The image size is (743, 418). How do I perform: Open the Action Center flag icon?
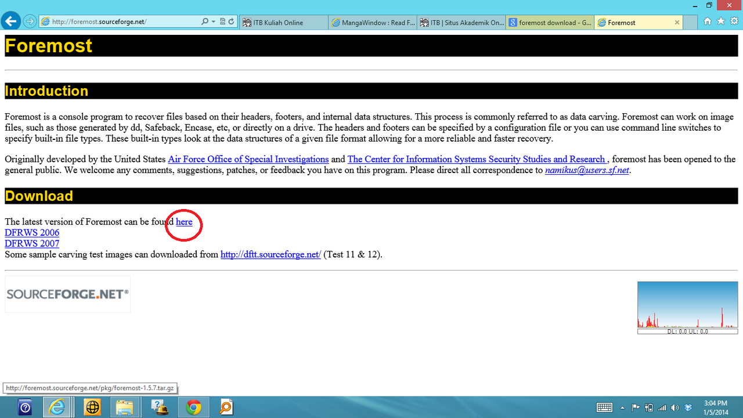[x=636, y=407]
